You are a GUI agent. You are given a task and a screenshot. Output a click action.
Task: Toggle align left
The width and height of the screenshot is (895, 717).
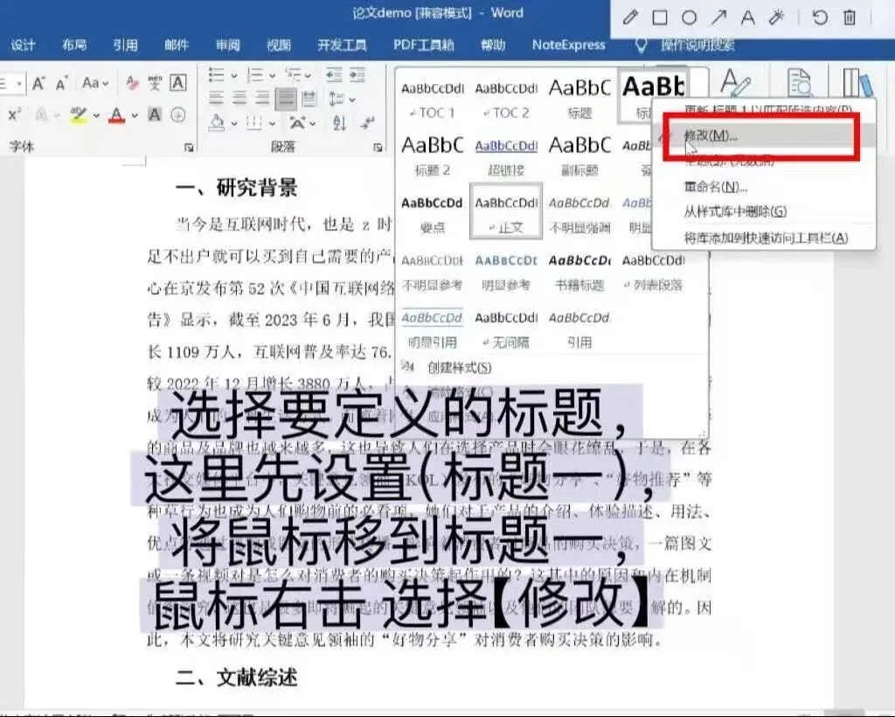pos(217,99)
